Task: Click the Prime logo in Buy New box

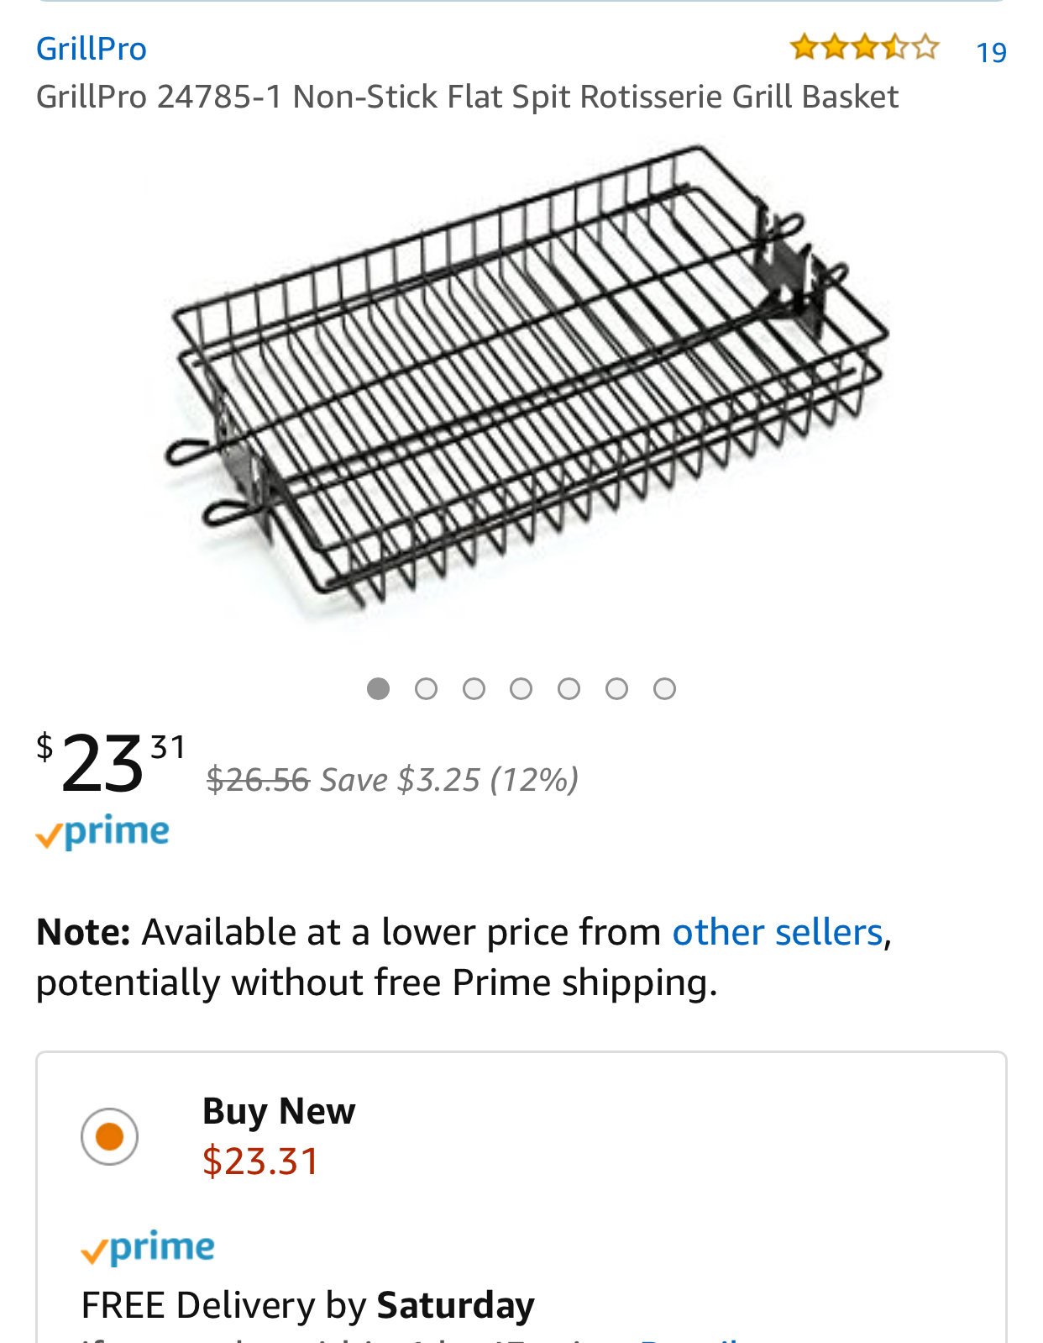Action: pos(148,1248)
